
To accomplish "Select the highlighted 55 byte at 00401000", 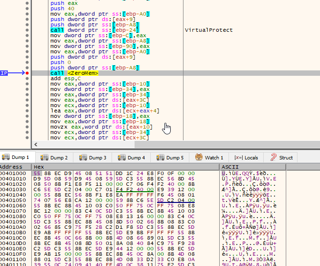I will [37, 174].
